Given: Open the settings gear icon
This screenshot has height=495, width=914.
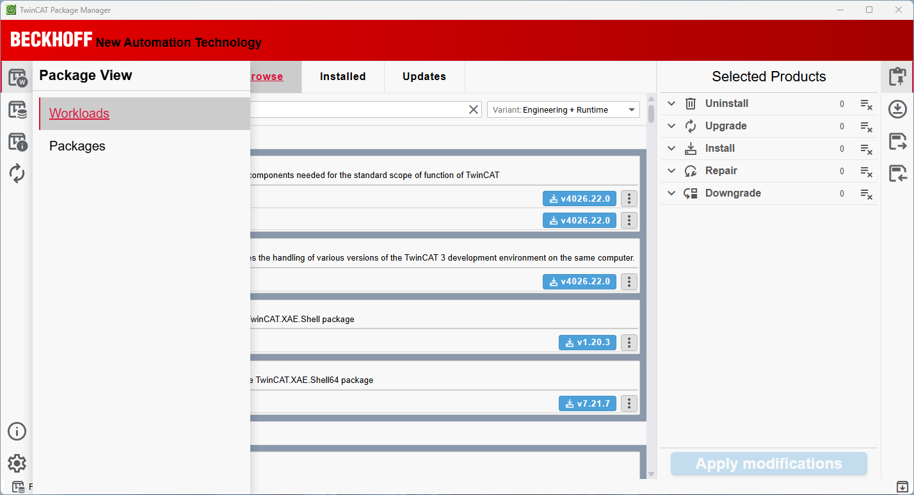Looking at the screenshot, I should click(x=17, y=463).
